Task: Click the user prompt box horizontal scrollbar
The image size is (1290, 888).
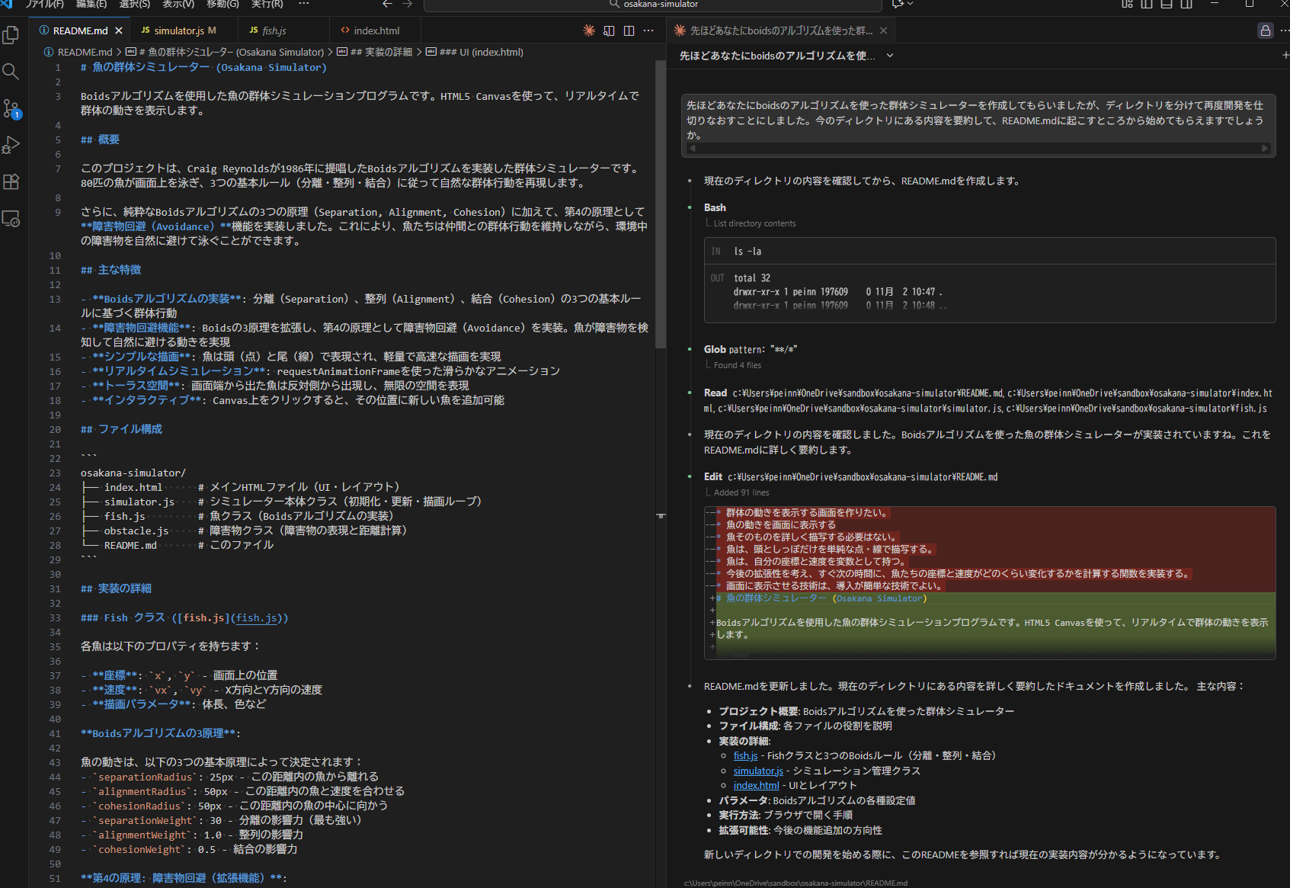Action: click(x=978, y=149)
